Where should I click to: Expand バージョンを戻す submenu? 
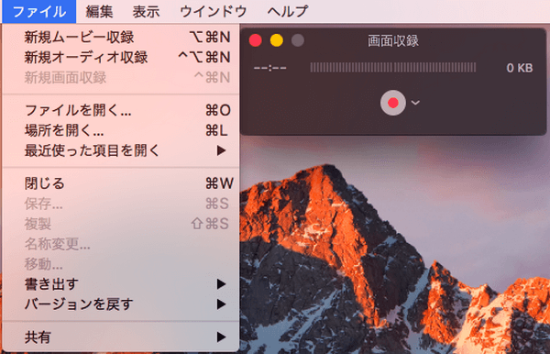click(x=121, y=304)
